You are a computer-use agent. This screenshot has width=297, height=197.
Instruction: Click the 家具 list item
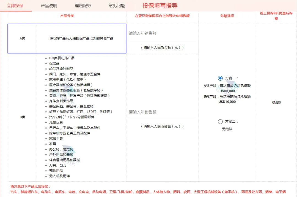tap(53, 144)
